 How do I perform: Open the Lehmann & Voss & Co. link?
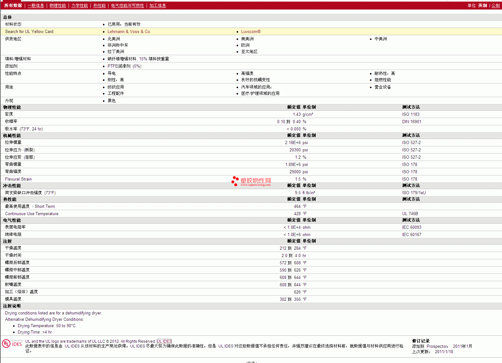click(x=129, y=31)
